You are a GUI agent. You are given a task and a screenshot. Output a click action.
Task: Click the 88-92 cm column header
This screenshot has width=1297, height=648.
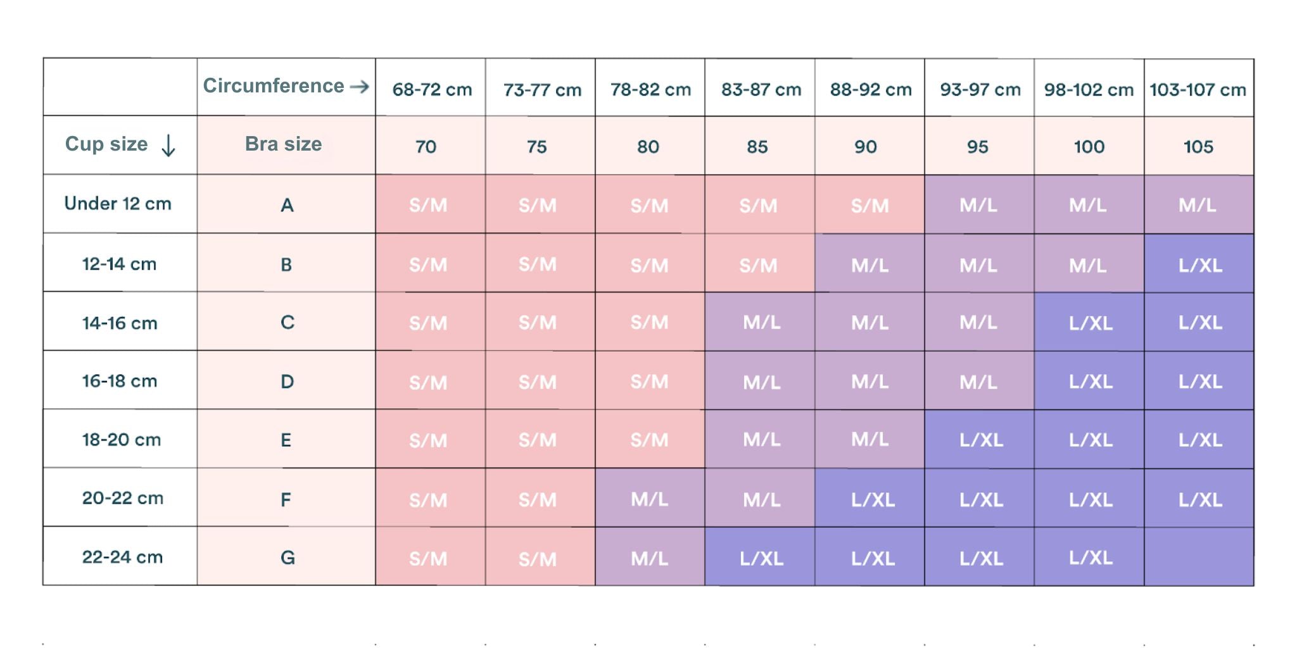tap(871, 89)
